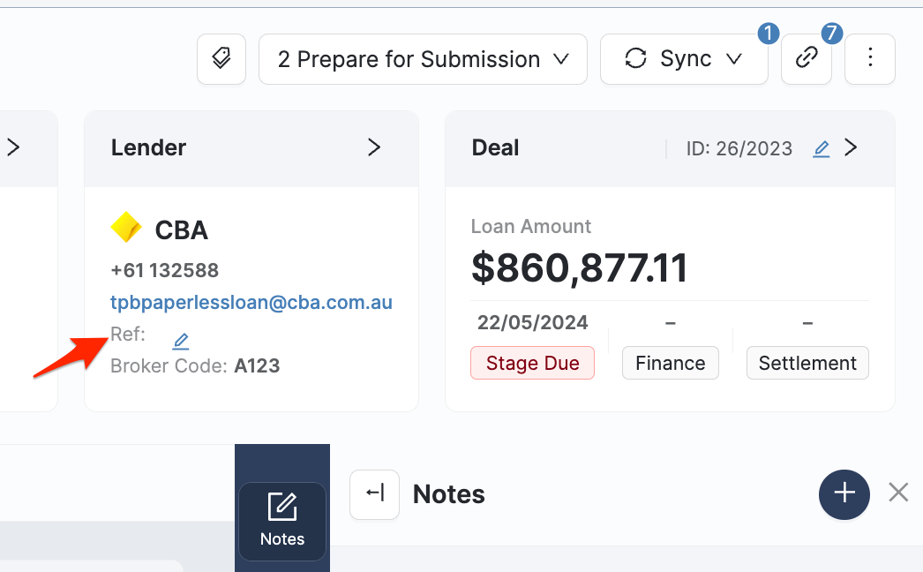Image resolution: width=923 pixels, height=572 pixels.
Task: Edit the Deal ID with pencil icon
Action: [x=821, y=149]
